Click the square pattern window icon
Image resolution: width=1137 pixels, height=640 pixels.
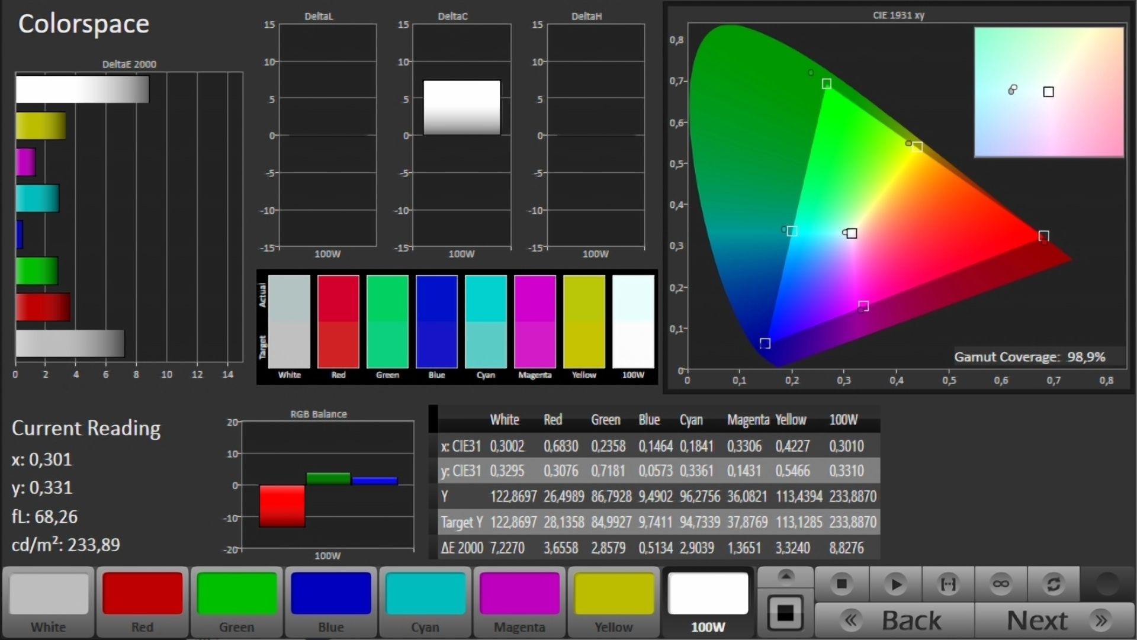(x=785, y=613)
